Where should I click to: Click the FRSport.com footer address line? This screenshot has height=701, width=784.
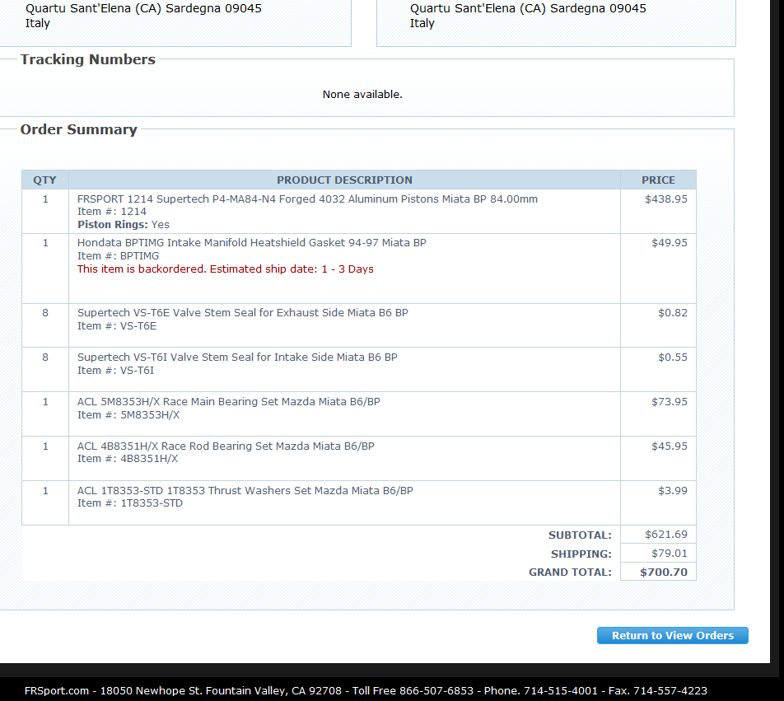[366, 690]
